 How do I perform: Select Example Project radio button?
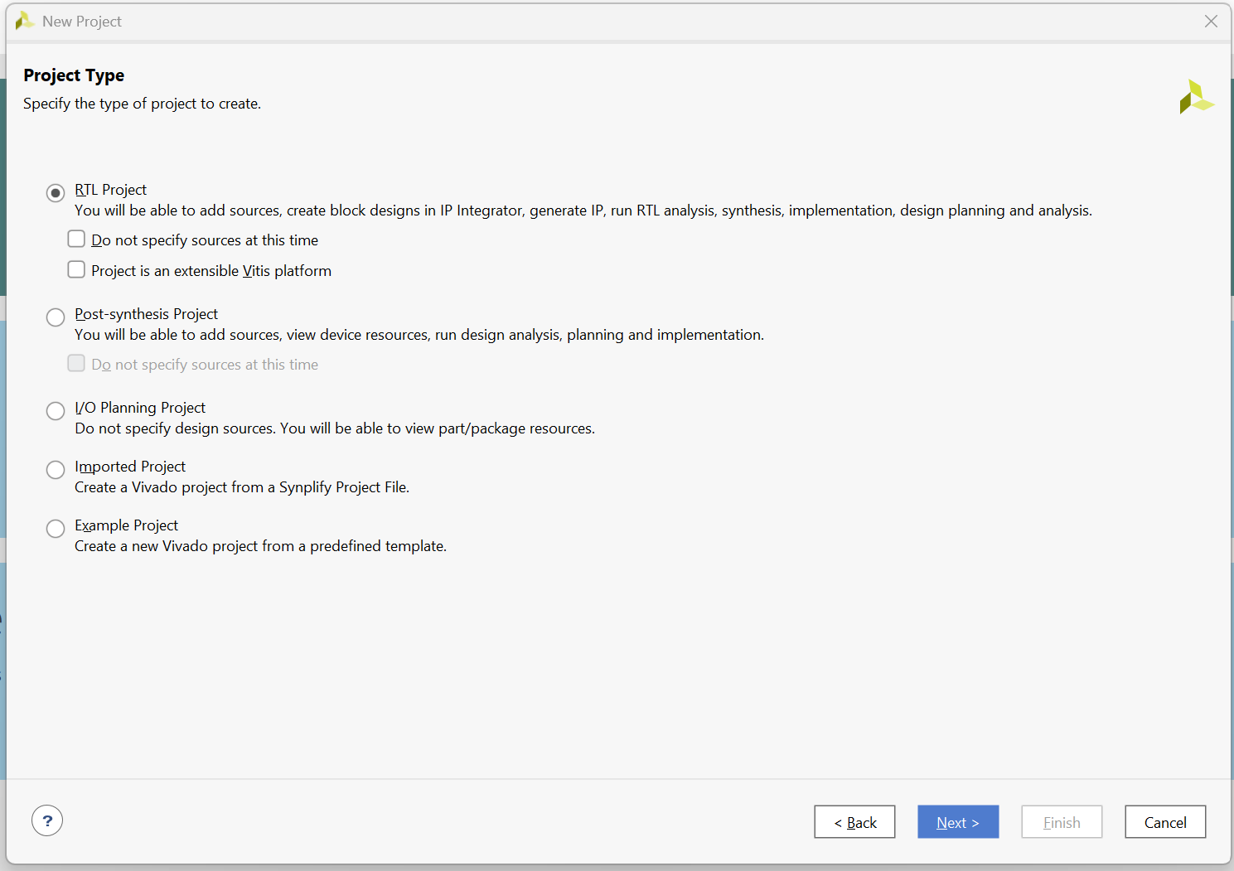pos(56,529)
